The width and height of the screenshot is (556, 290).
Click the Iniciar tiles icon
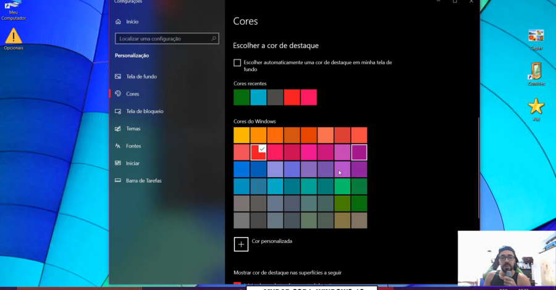point(118,163)
